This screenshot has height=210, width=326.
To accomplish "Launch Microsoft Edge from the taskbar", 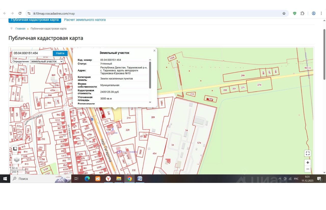I will click(x=87, y=179).
